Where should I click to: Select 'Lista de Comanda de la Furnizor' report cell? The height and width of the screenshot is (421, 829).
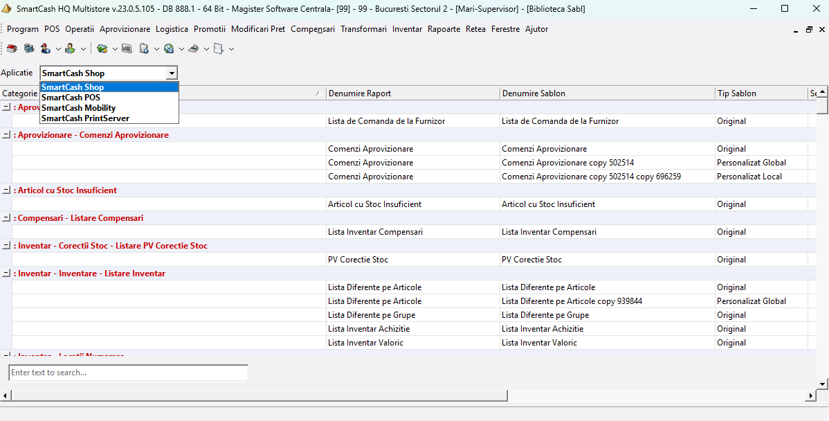[413, 121]
